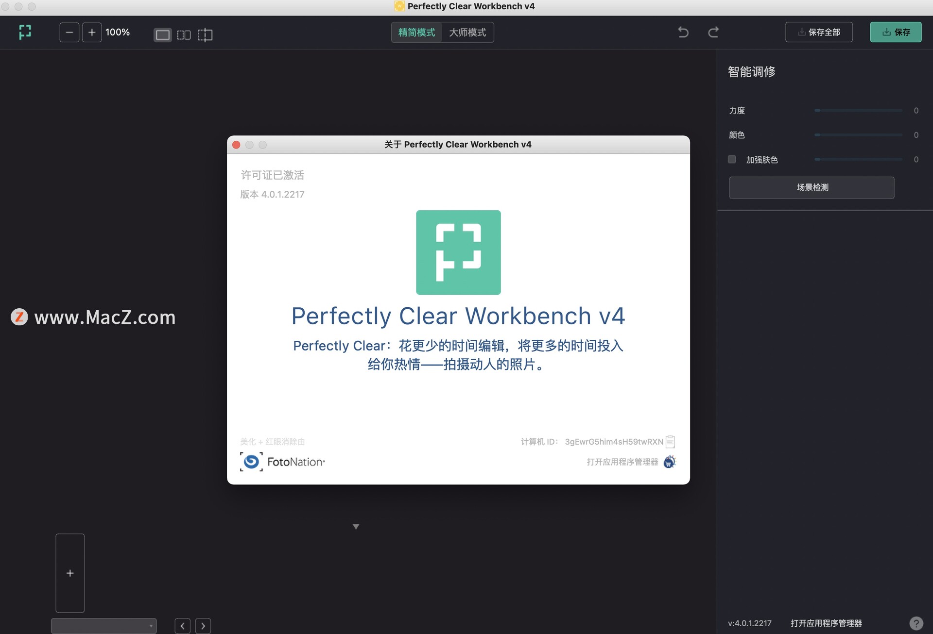The image size is (933, 634).
Task: Click the FotoNation logo
Action: tap(282, 462)
